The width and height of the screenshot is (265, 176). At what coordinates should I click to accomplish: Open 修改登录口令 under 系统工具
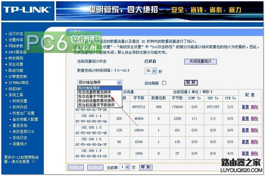[24, 131]
